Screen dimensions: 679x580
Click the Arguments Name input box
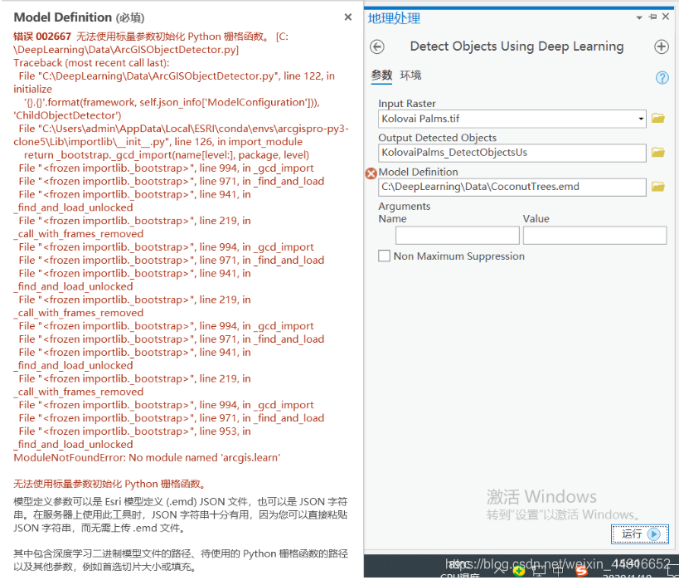pyautogui.click(x=458, y=236)
